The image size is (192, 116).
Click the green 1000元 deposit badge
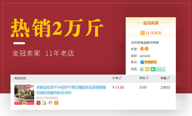[x=158, y=69]
